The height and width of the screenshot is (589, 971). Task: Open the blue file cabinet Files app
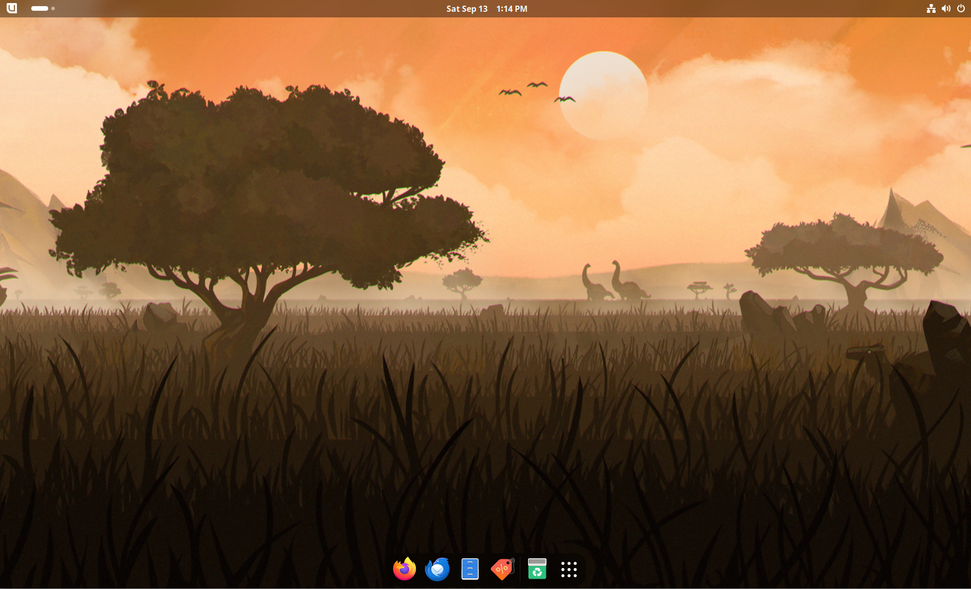(470, 569)
